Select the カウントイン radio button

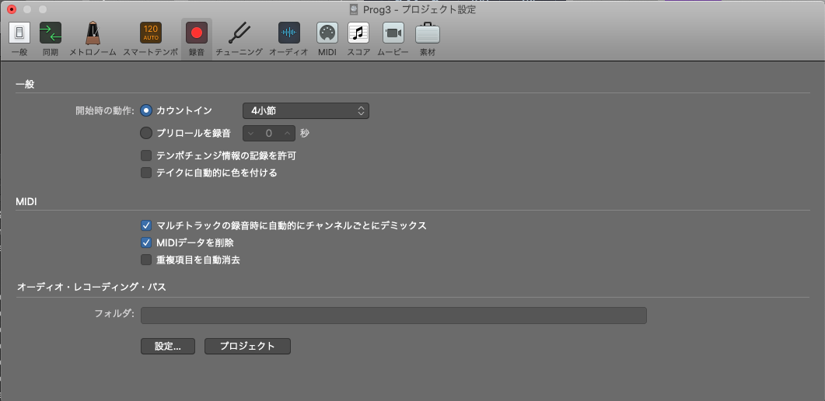pos(146,111)
